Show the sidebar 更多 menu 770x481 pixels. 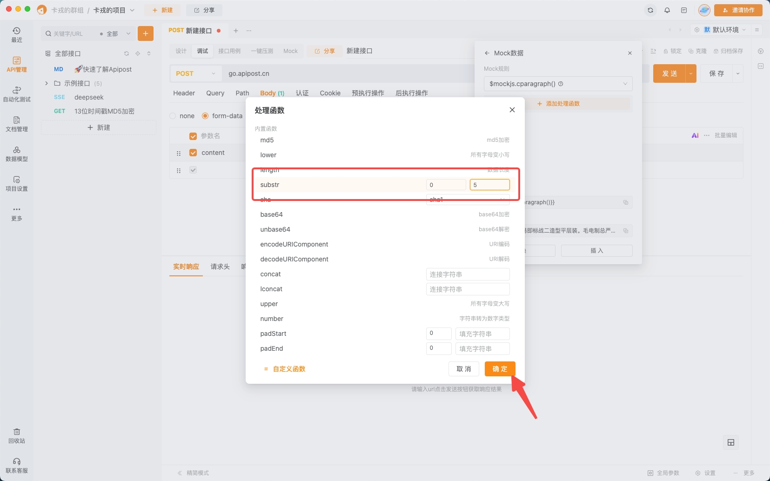pyautogui.click(x=17, y=214)
